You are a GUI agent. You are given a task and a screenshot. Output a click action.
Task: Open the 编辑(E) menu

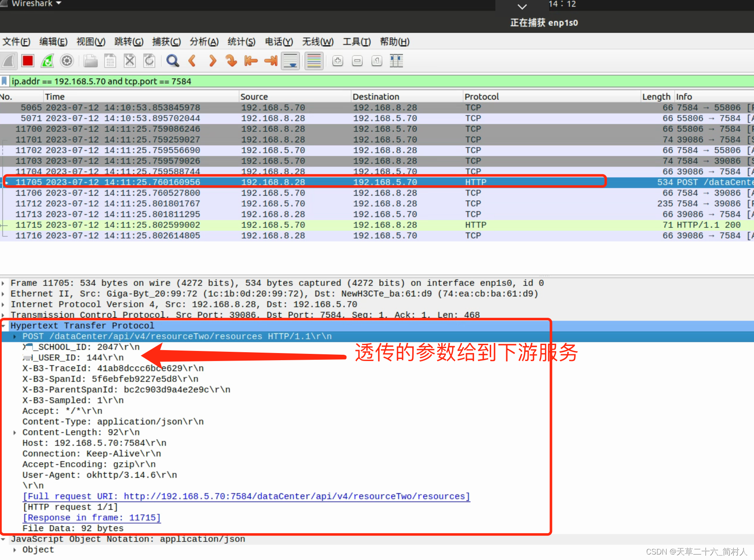(x=53, y=42)
